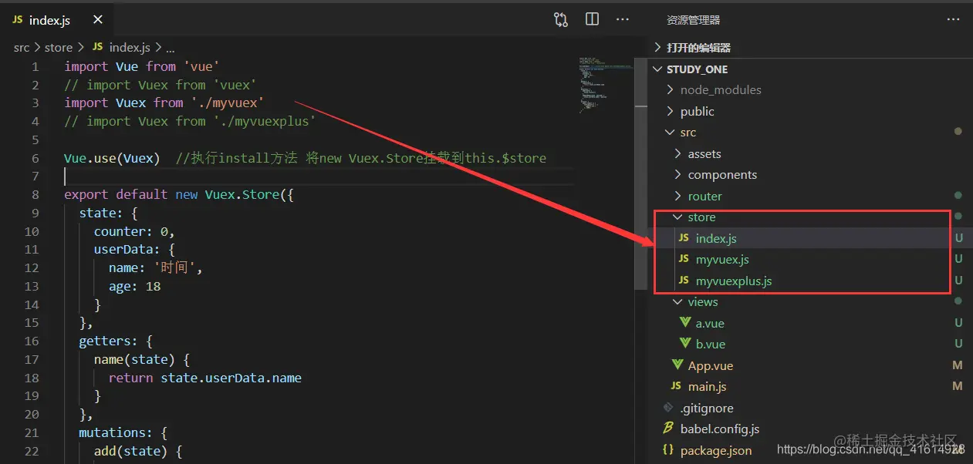Click the 资源管理器 panel title
973x464 pixels.
(693, 20)
